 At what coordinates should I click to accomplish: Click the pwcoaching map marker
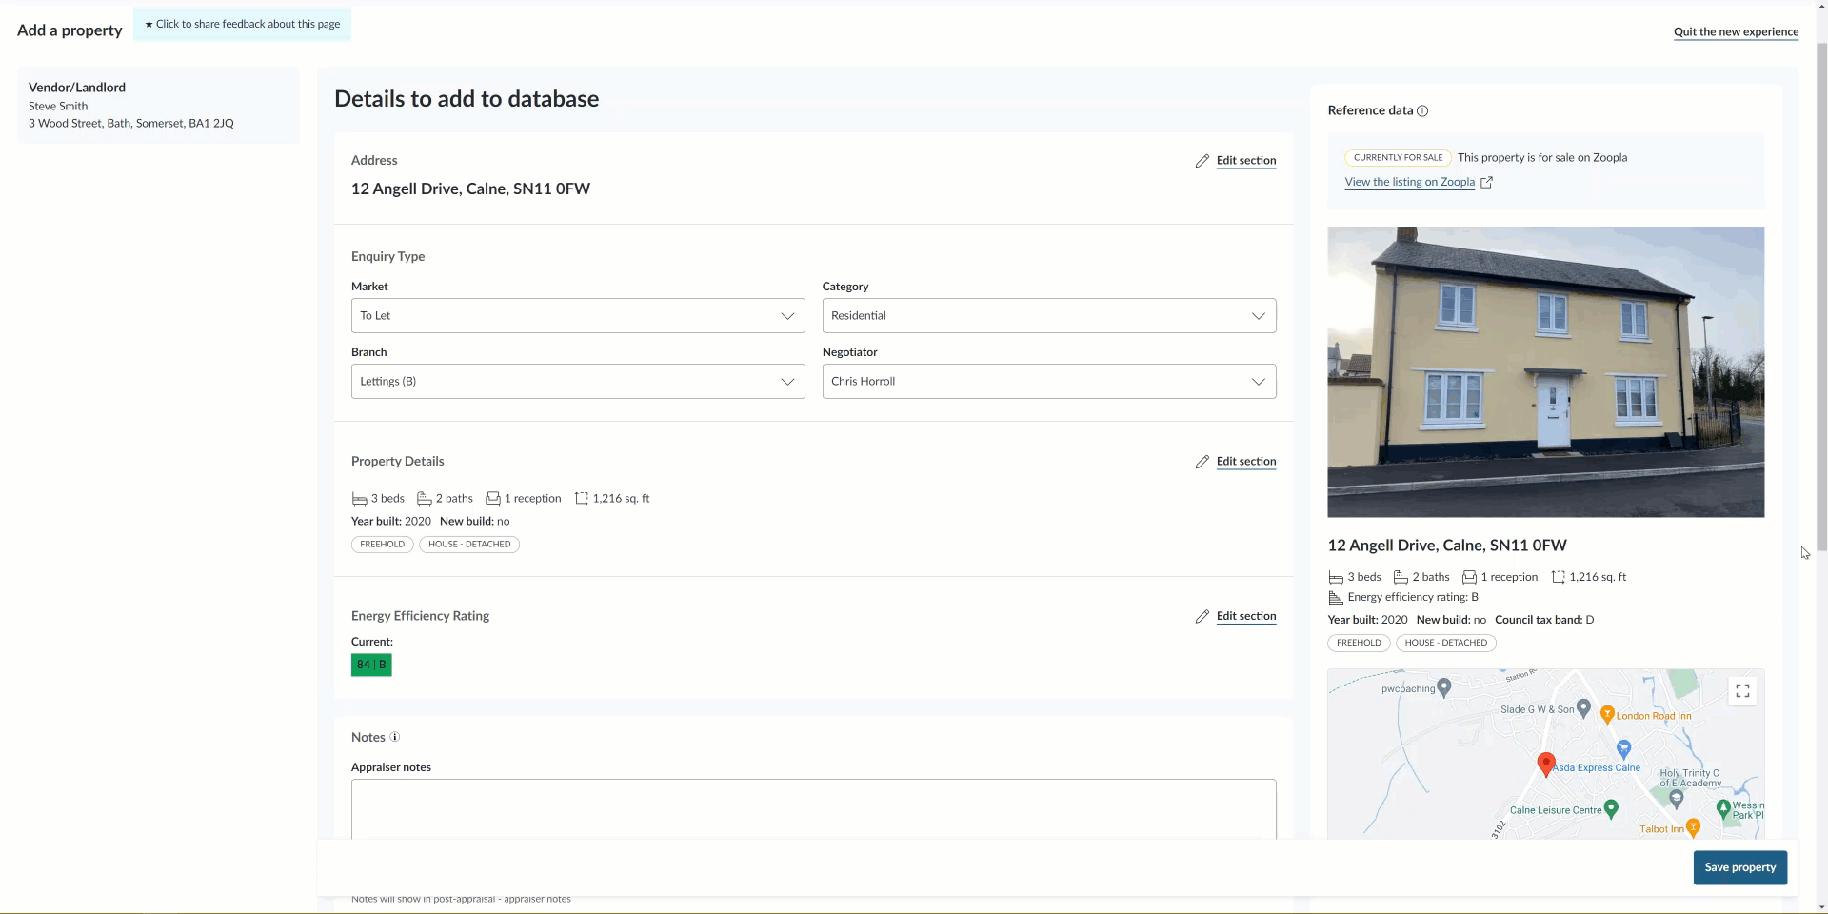click(x=1444, y=687)
